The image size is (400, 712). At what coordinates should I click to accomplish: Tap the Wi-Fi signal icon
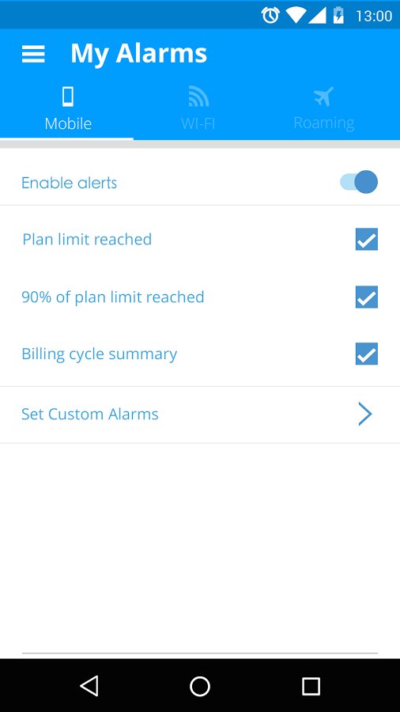tap(198, 97)
